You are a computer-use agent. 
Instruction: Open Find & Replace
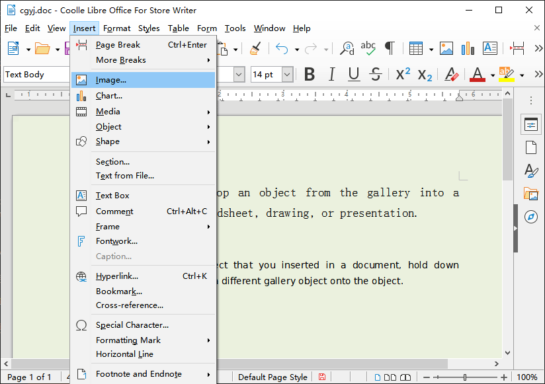point(347,49)
